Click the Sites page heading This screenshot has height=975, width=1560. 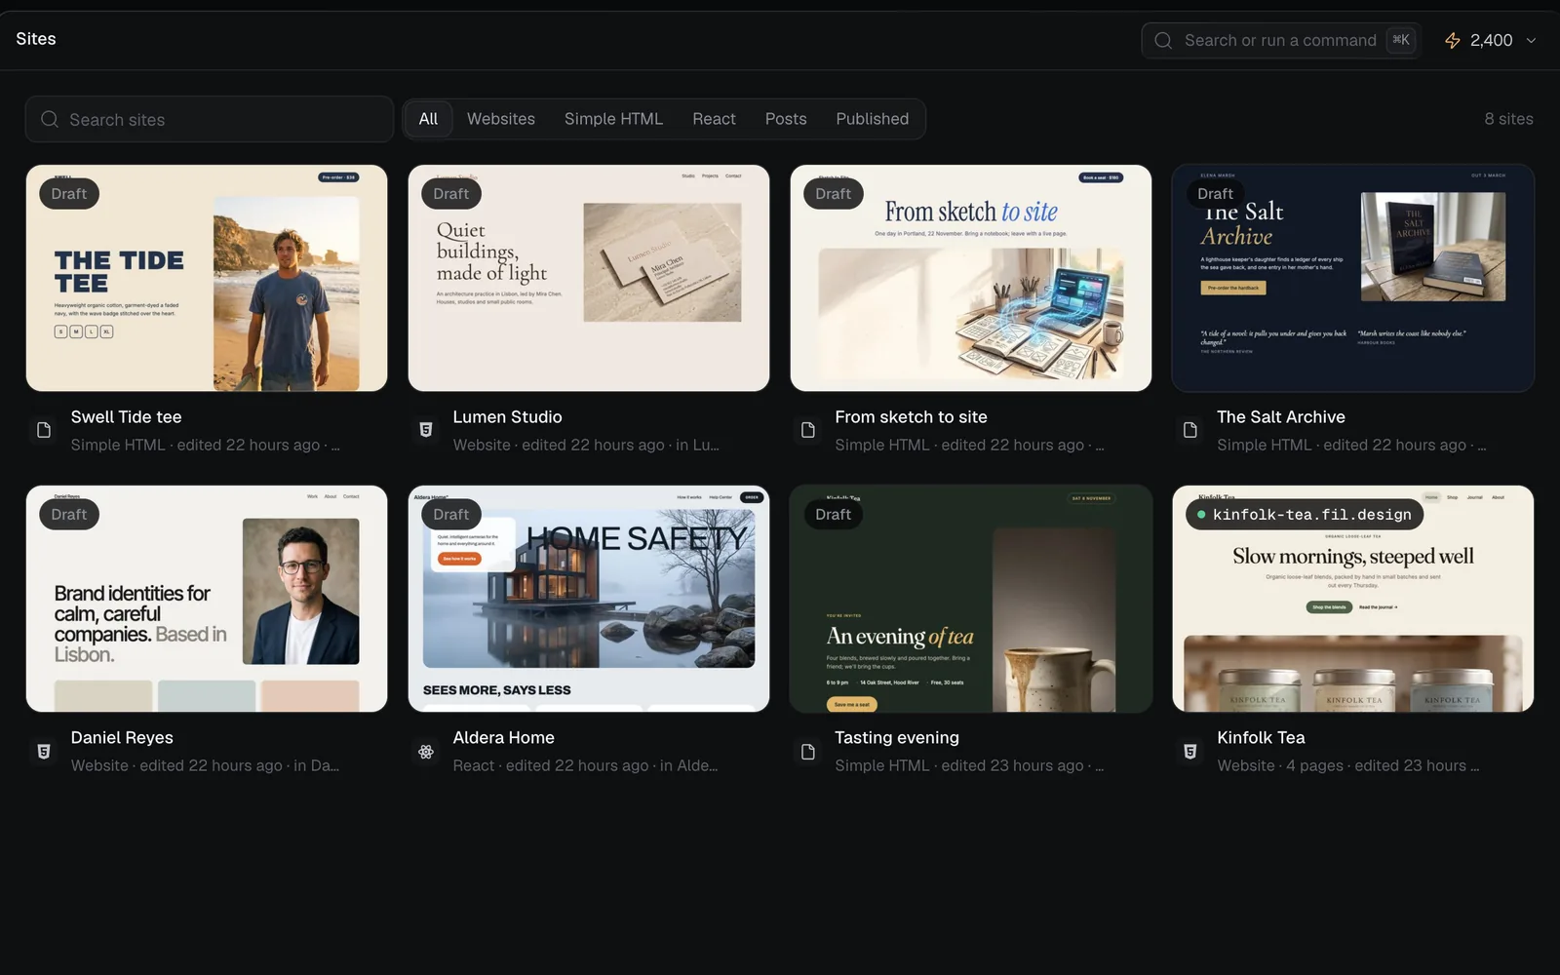[36, 38]
